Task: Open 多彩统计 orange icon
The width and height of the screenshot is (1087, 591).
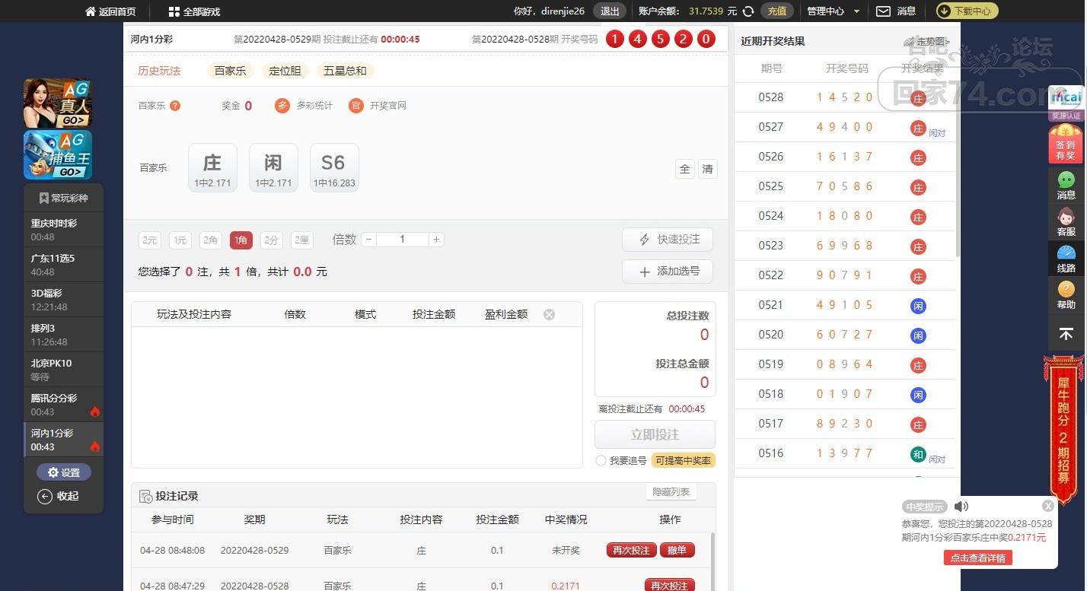Action: 282,106
